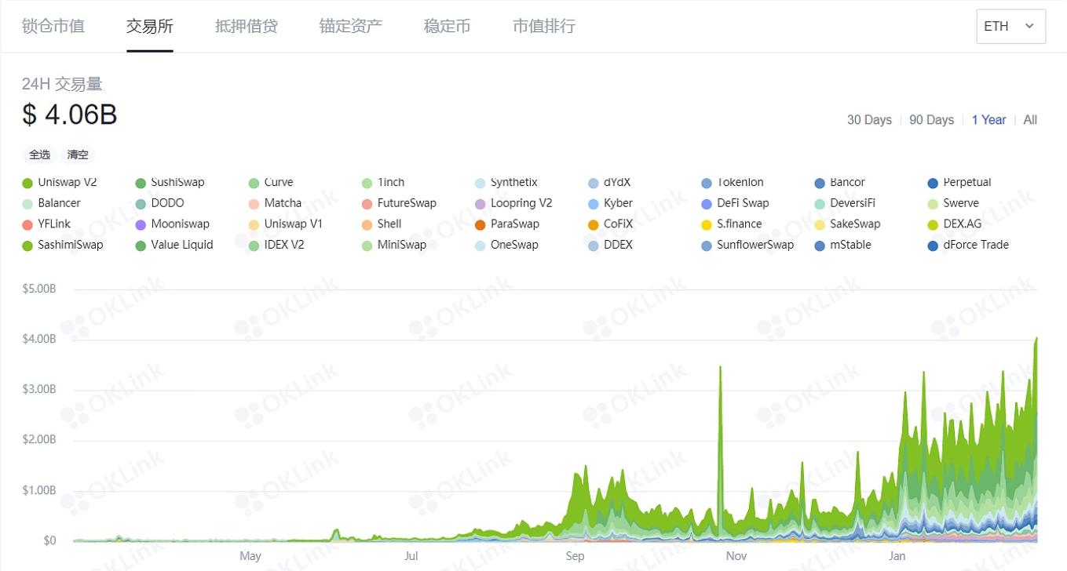Screen dimensions: 1067x571
Task: Switch to the 锁仓市值 tab
Action: (53, 26)
